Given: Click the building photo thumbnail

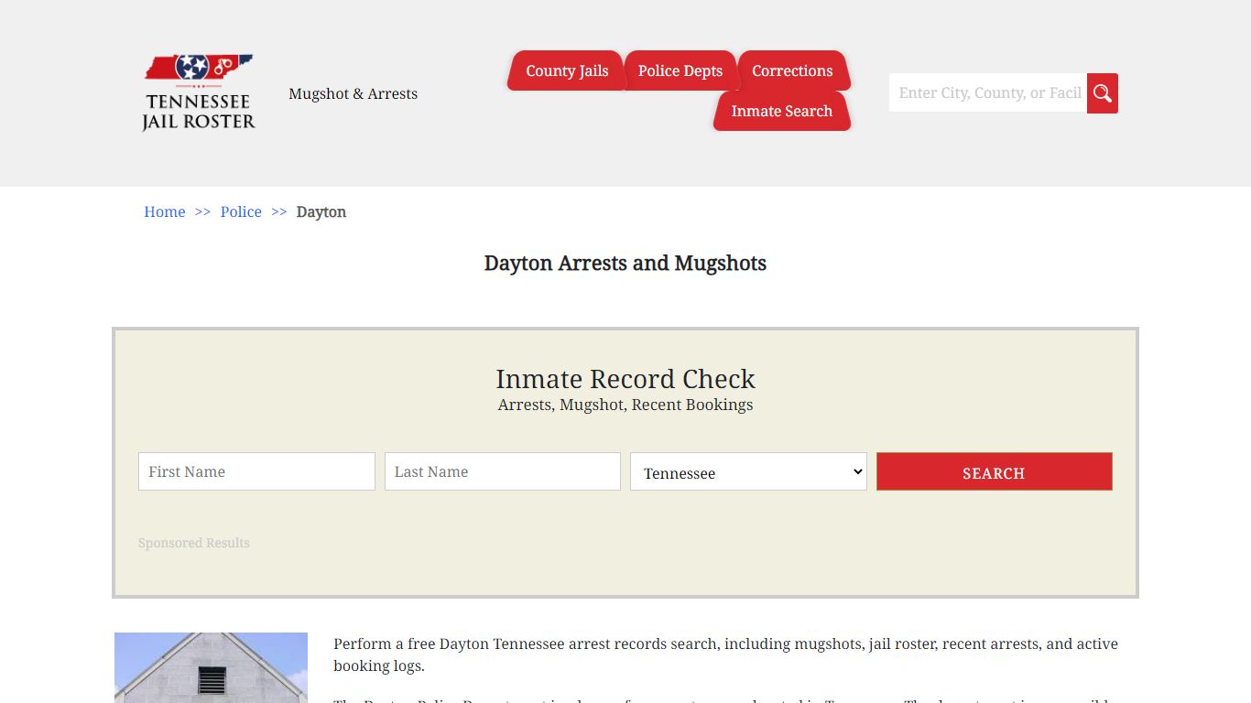Looking at the screenshot, I should point(211,667).
